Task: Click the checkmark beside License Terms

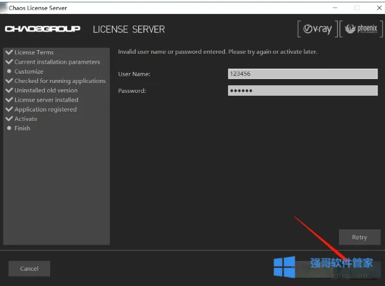Action: (x=9, y=52)
